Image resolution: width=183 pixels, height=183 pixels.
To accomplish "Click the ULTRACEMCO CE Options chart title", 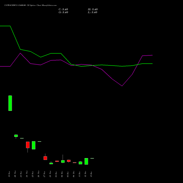I will pyautogui.click(x=30, y=5).
